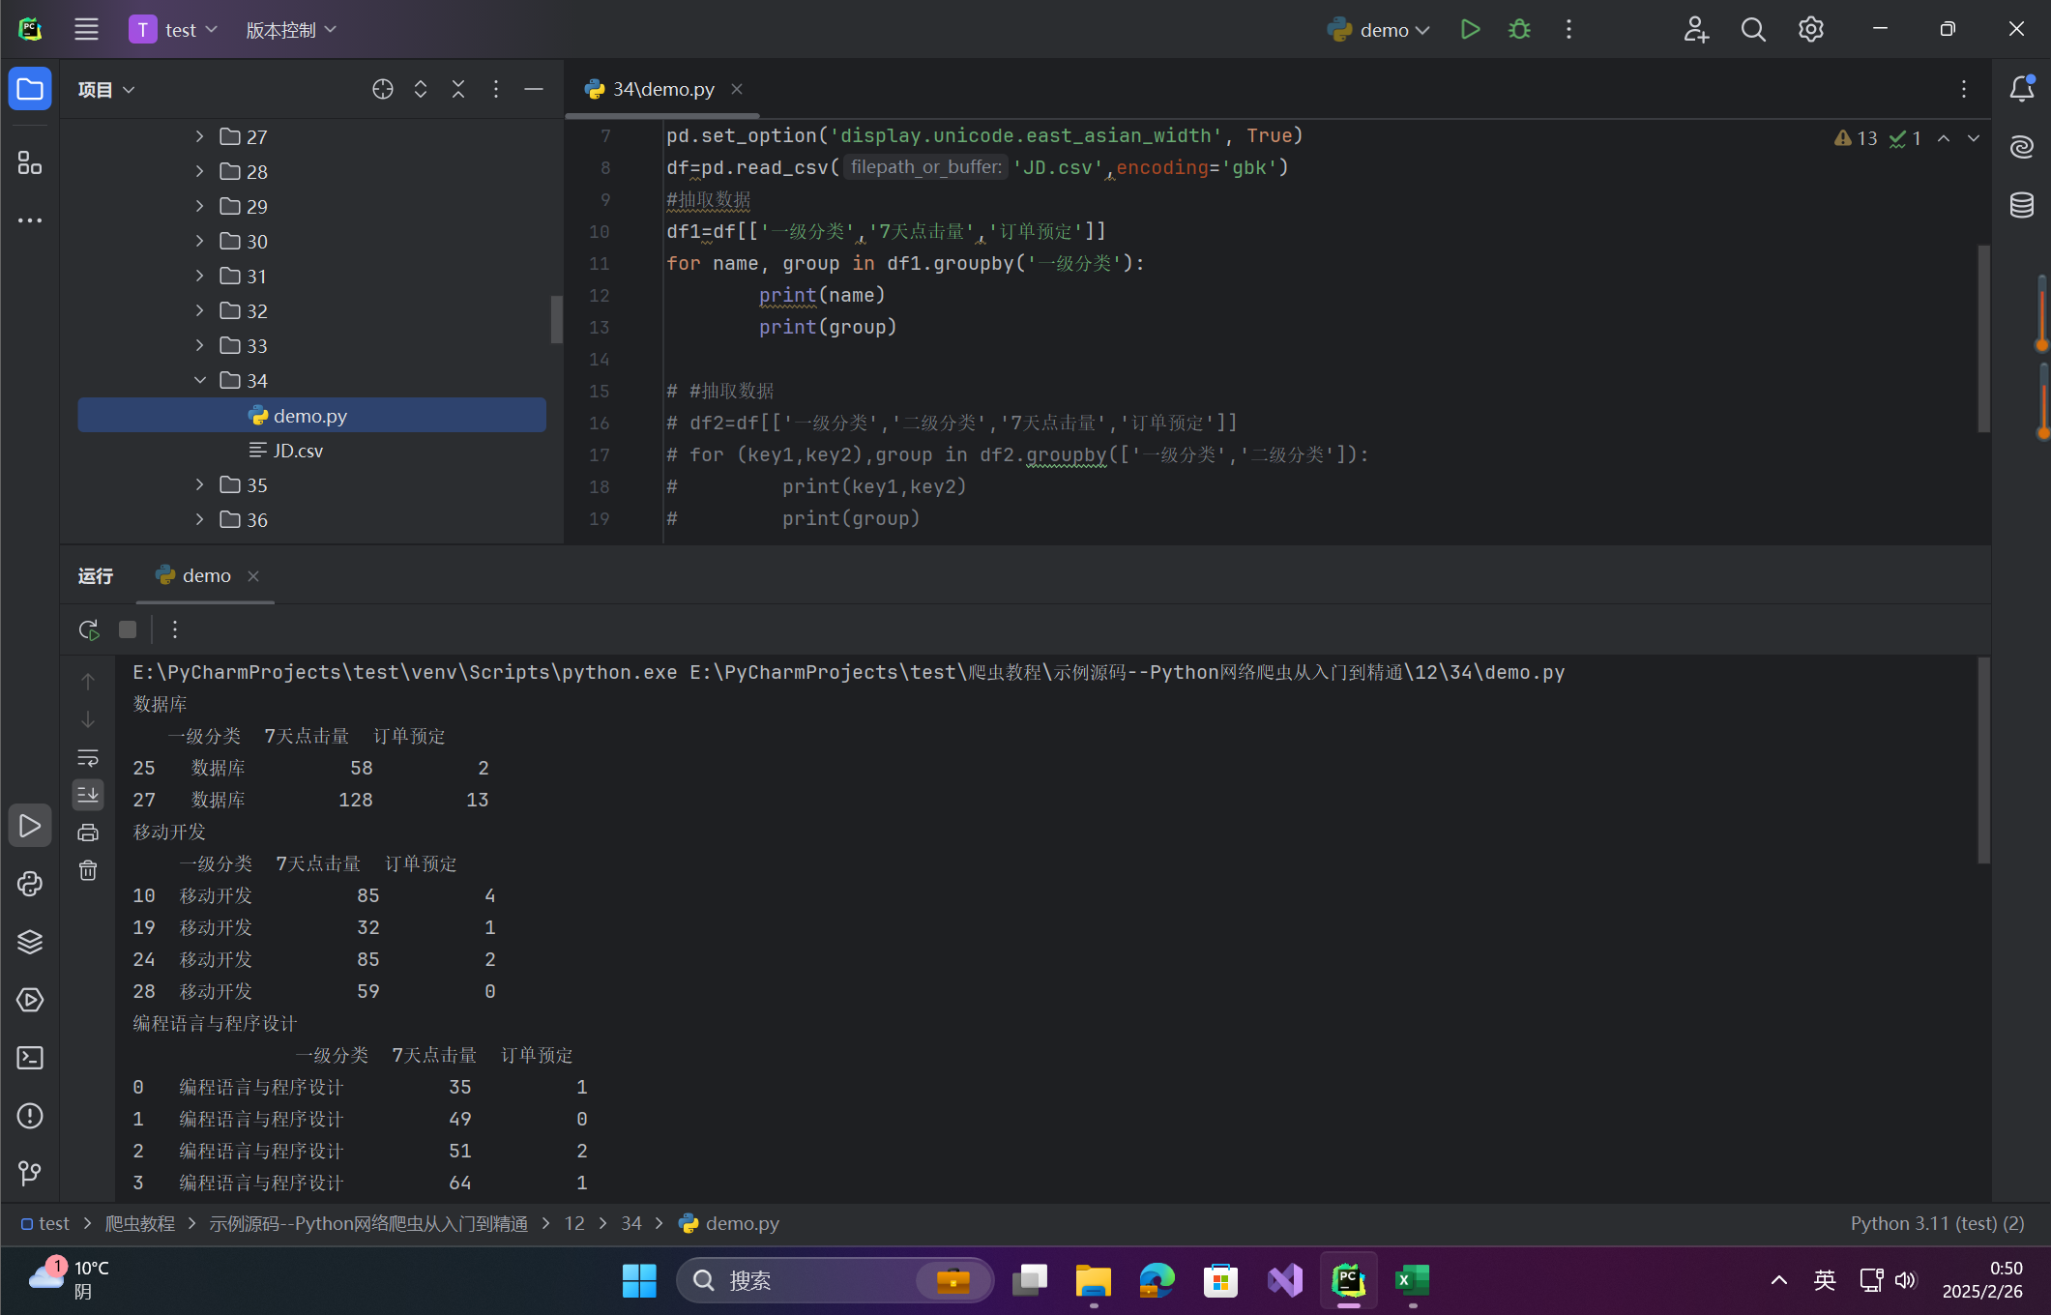The height and width of the screenshot is (1315, 2051).
Task: Expand folder 27 in tree
Action: [x=199, y=136]
